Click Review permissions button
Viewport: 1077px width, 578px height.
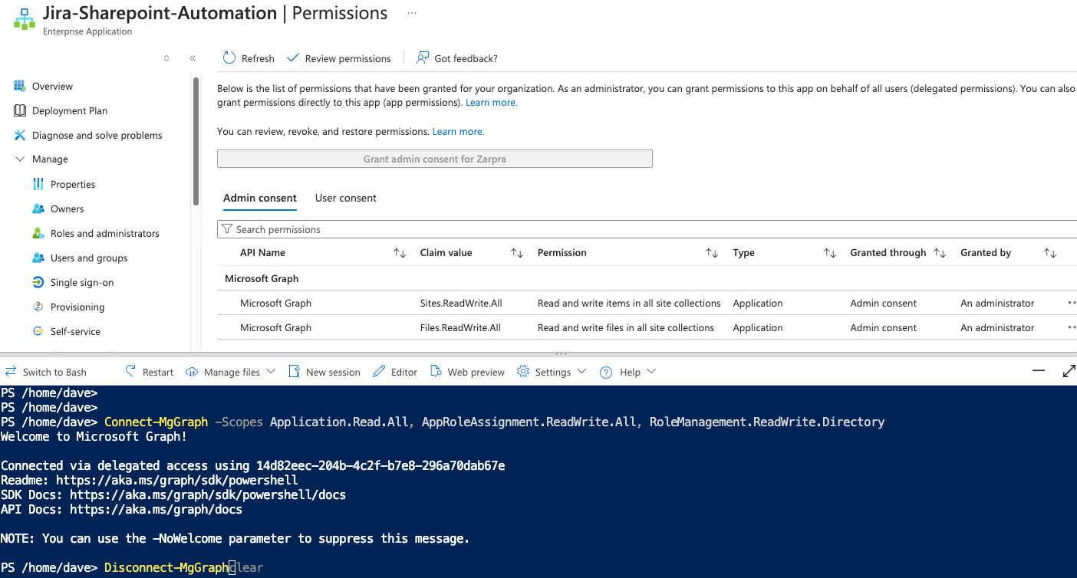pos(339,58)
